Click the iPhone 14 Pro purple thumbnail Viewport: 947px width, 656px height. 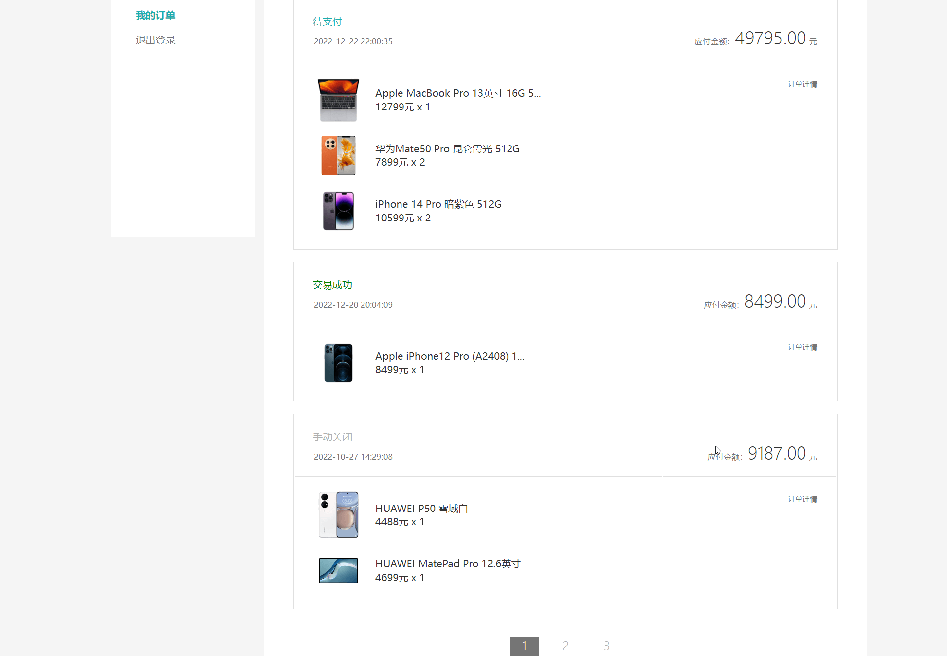(x=338, y=211)
